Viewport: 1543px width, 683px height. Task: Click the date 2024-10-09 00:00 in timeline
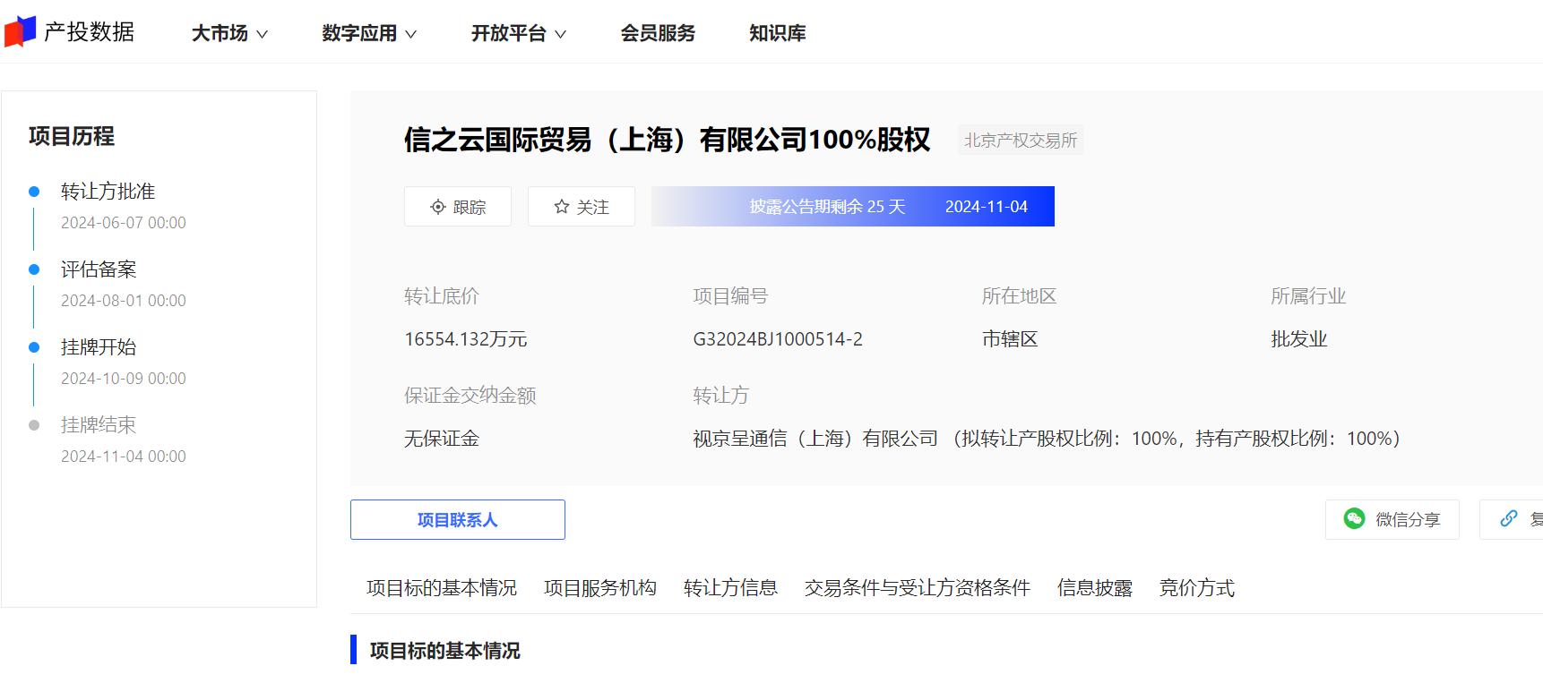pos(124,379)
